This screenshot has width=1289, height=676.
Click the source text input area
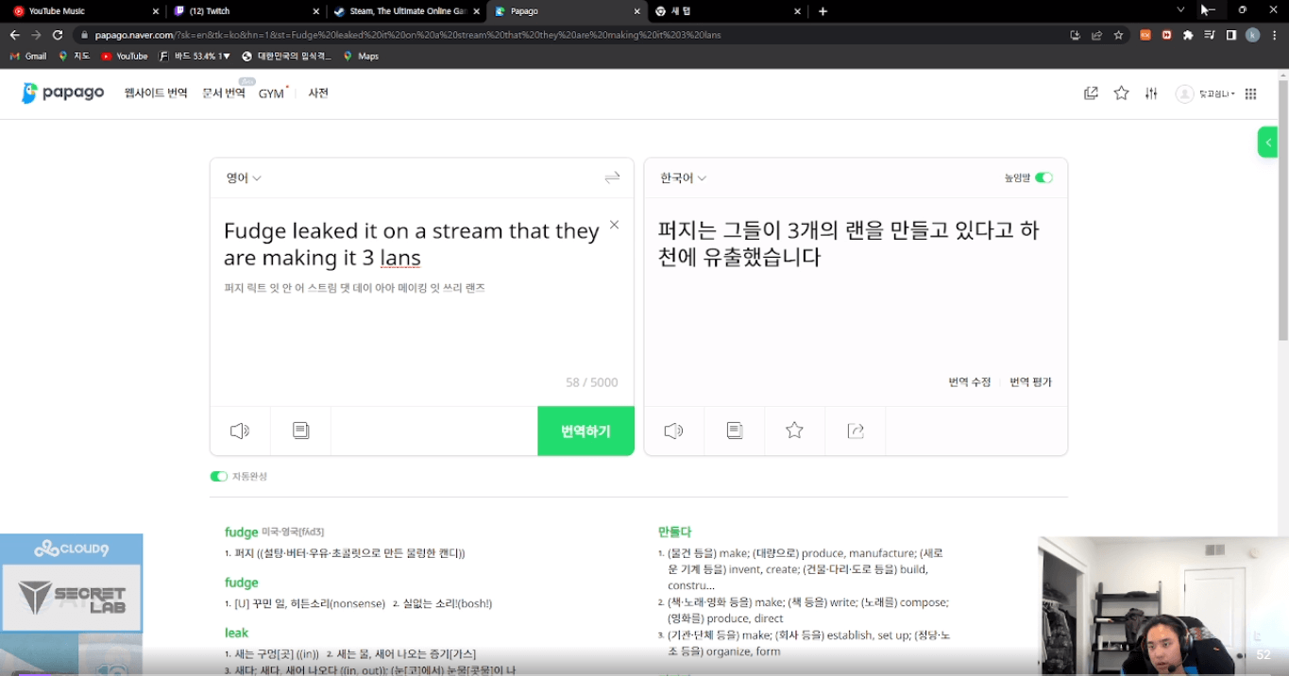pos(412,245)
